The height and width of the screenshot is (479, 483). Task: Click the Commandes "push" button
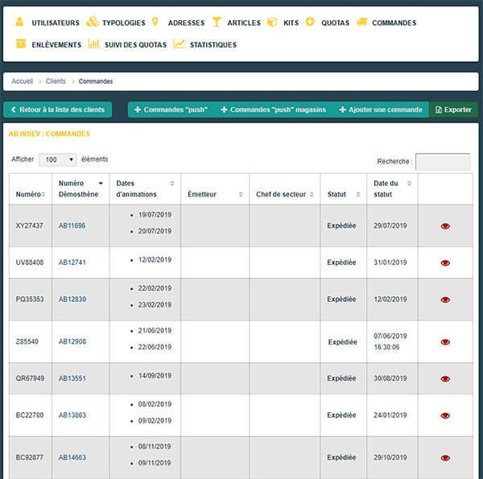tap(171, 109)
